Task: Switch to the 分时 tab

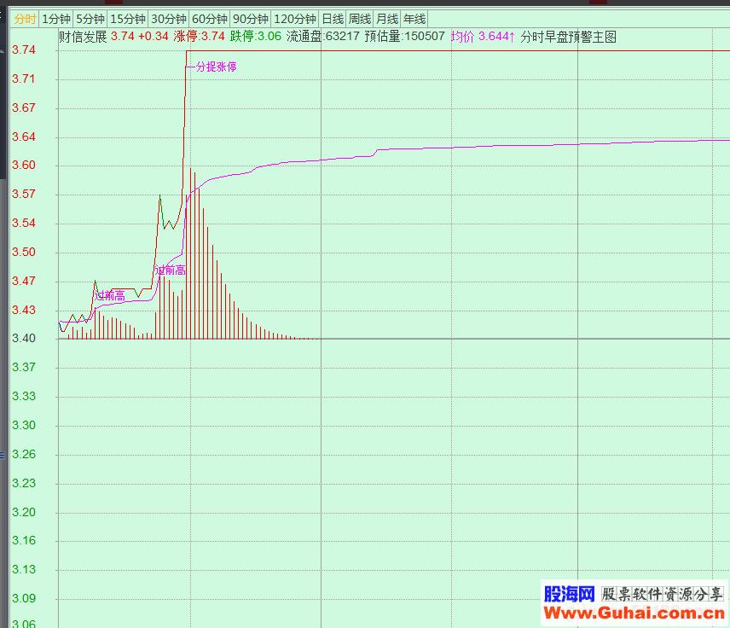Action: pyautogui.click(x=25, y=19)
